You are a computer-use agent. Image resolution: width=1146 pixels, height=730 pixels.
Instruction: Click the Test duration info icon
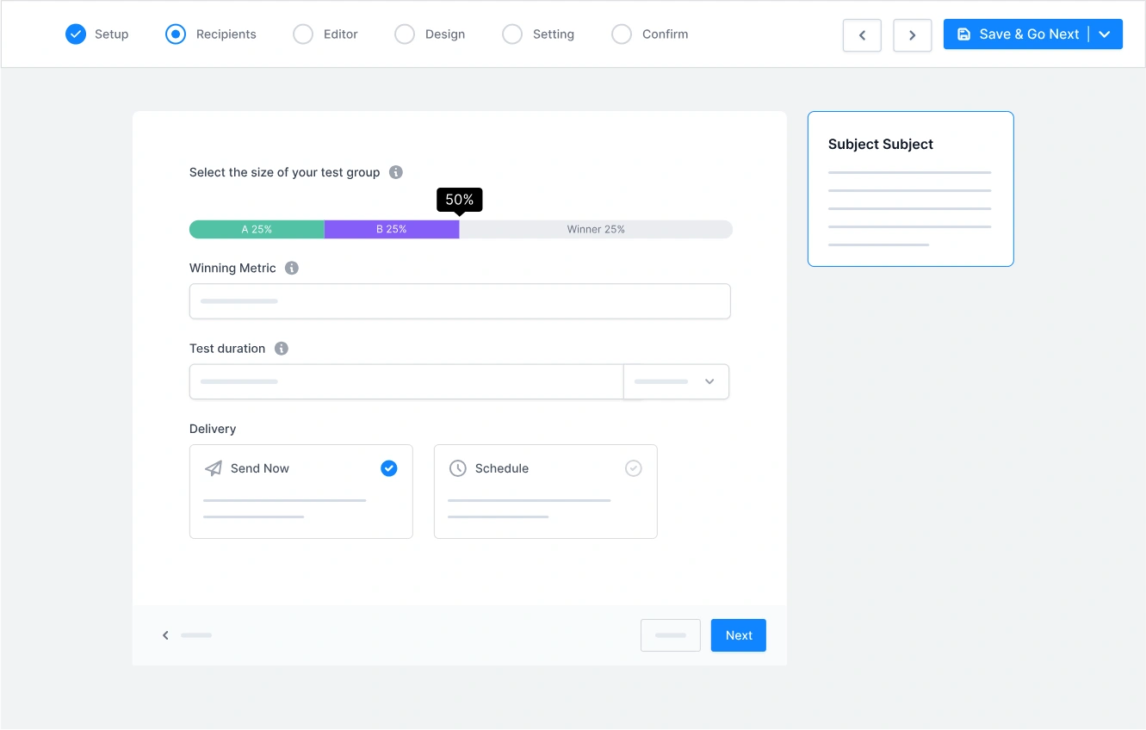point(282,349)
